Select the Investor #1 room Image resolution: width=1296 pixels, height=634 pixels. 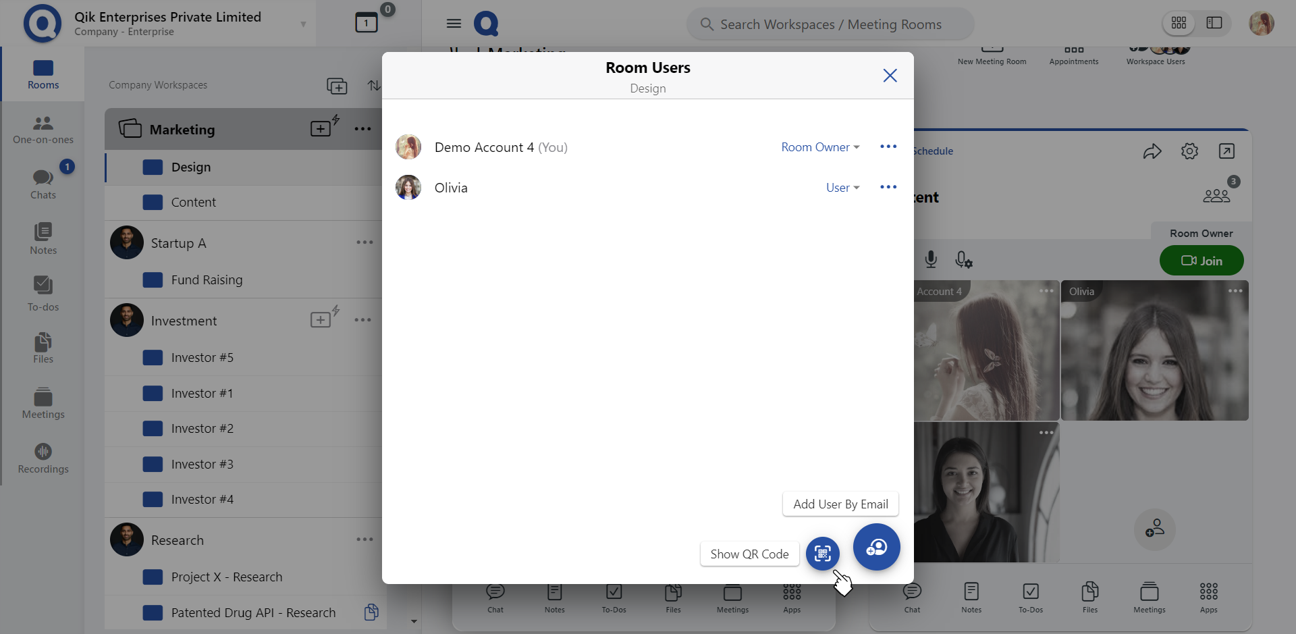click(244, 394)
